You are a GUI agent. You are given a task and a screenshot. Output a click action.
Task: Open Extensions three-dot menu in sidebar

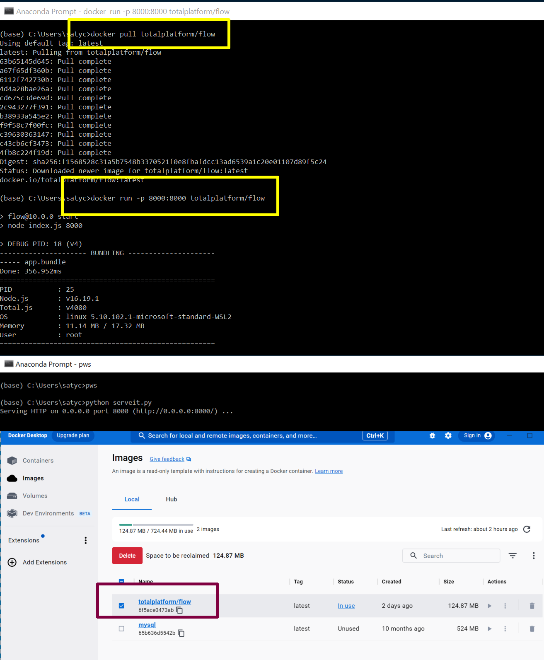click(x=86, y=540)
